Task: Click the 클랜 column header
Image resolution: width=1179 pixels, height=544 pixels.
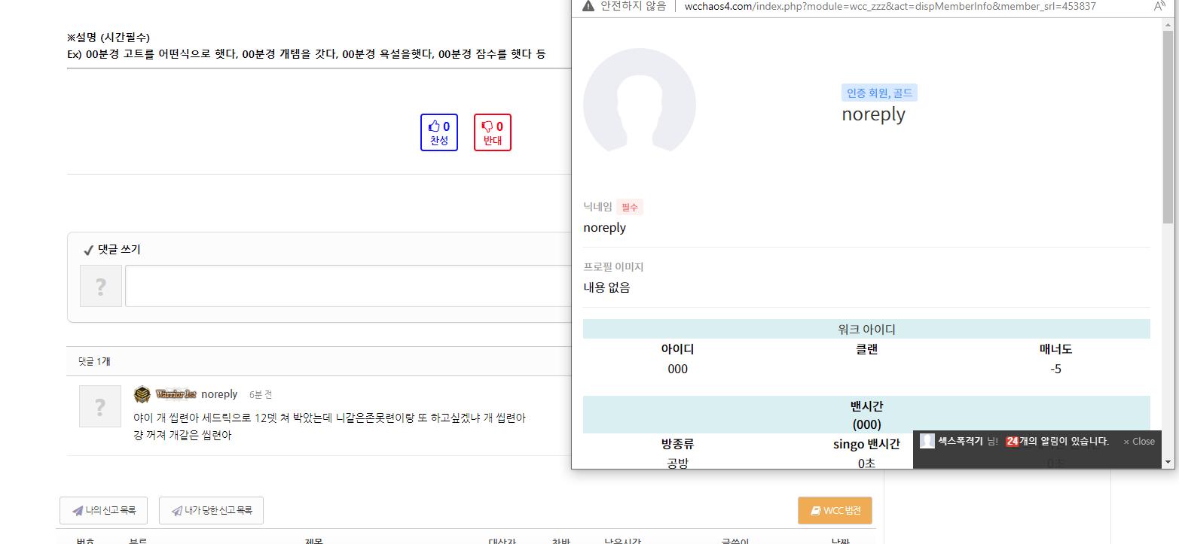Action: (x=866, y=349)
